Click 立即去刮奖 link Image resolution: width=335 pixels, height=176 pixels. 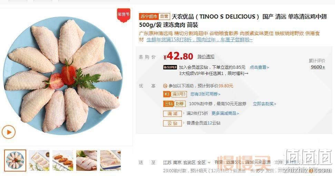click(x=265, y=104)
